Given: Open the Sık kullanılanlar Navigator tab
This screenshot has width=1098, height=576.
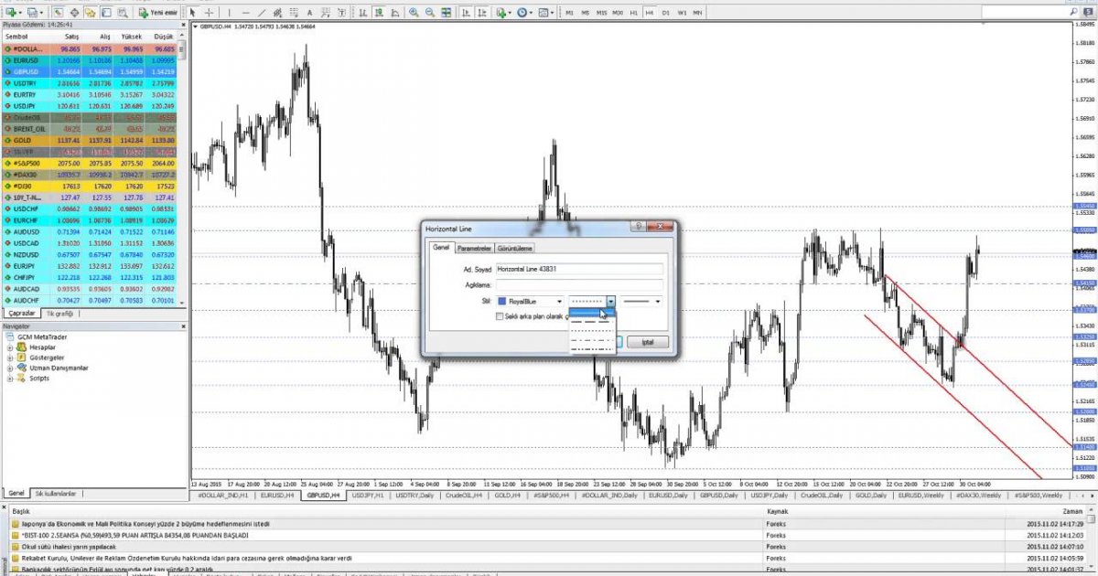Looking at the screenshot, I should pyautogui.click(x=57, y=493).
